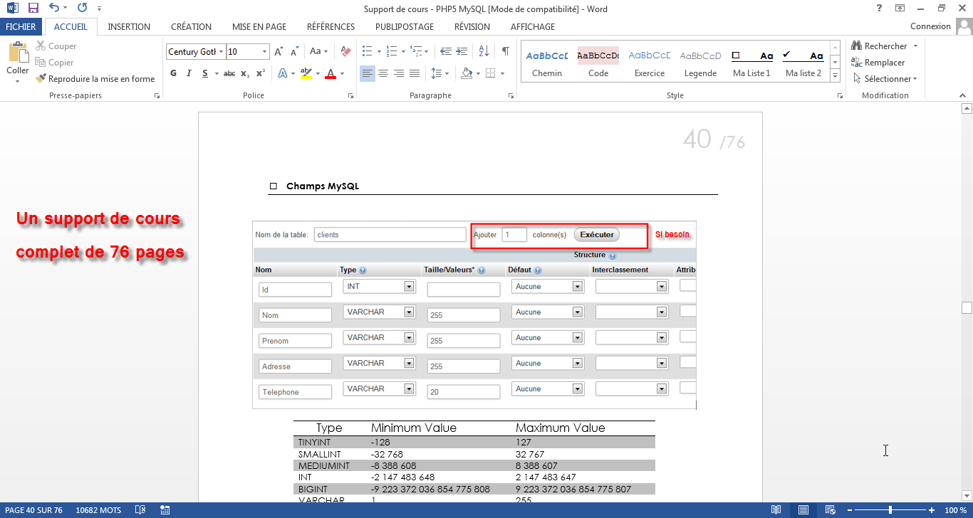Click the zoom slider handle in status bar

point(890,510)
